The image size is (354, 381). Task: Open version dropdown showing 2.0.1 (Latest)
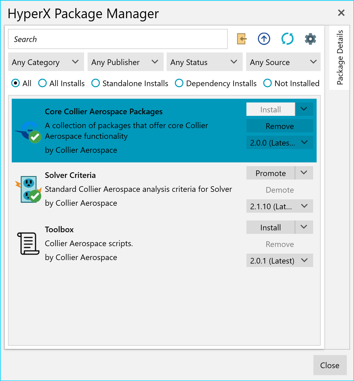coord(280,260)
